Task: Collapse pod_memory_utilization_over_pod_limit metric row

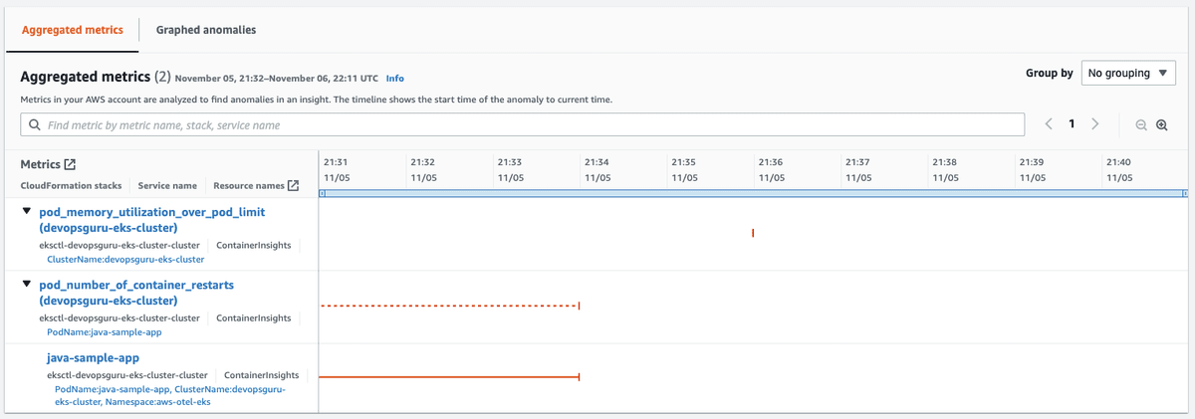Action: [x=26, y=212]
